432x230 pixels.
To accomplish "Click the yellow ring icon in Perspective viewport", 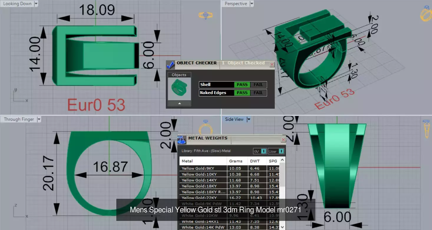I will pyautogui.click(x=426, y=14).
